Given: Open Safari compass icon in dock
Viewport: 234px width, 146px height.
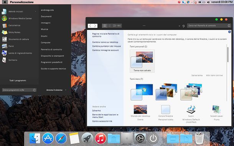Looking at the screenshot, I should pyautogui.click(x=61, y=138).
